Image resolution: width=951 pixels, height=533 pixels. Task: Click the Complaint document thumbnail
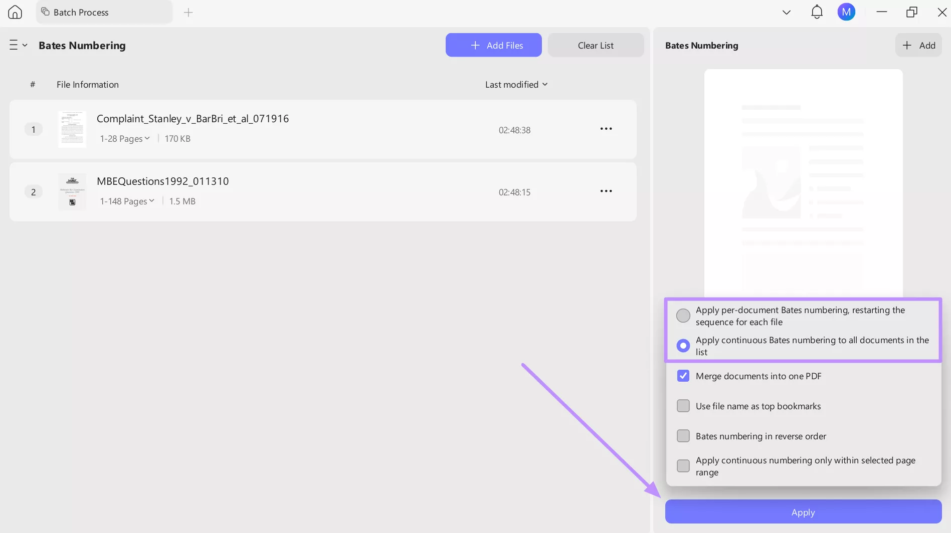(72, 129)
